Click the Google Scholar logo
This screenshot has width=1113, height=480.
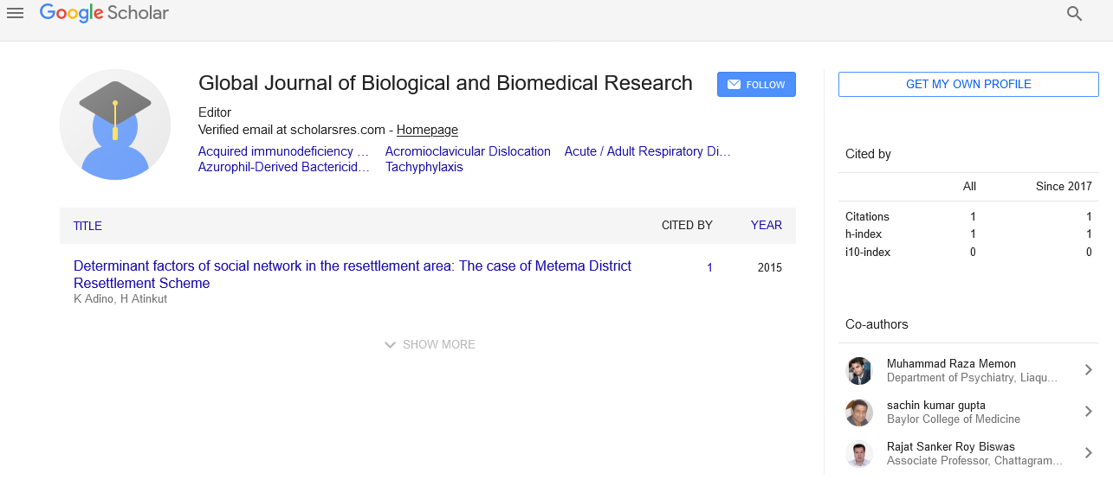pyautogui.click(x=104, y=13)
